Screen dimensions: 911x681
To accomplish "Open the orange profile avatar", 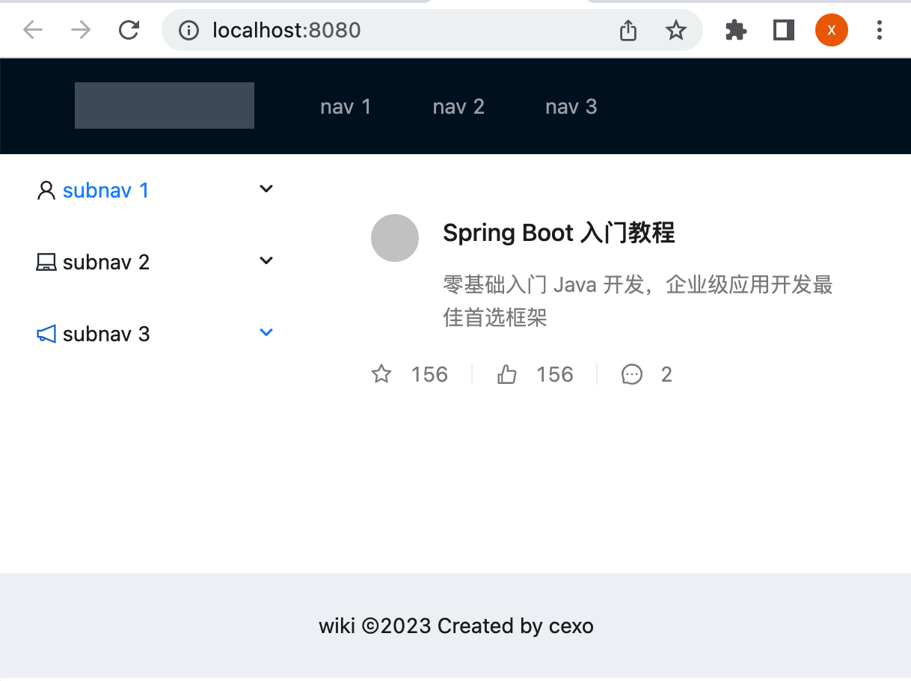I will tap(832, 30).
